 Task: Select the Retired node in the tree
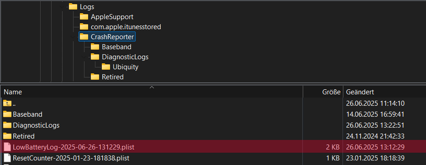point(112,77)
